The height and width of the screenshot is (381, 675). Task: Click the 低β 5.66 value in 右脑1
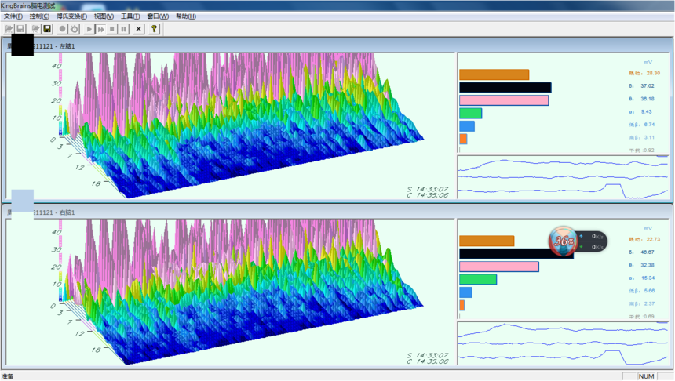point(642,291)
